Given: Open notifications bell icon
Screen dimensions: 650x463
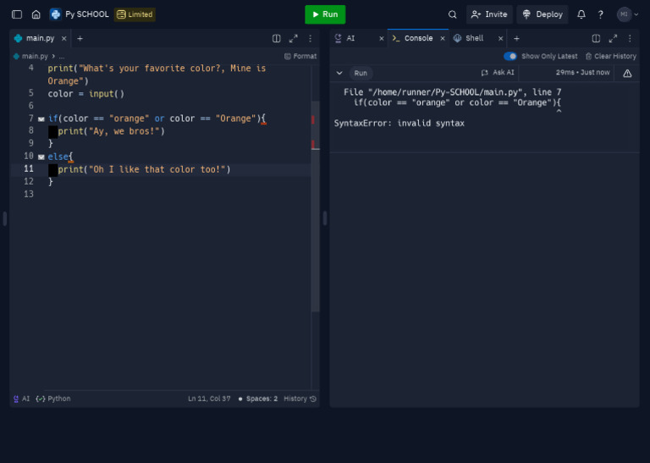Looking at the screenshot, I should (x=581, y=14).
